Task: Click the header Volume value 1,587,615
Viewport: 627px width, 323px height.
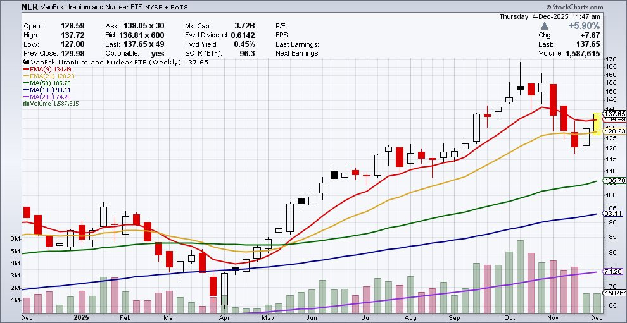Action: (582, 53)
